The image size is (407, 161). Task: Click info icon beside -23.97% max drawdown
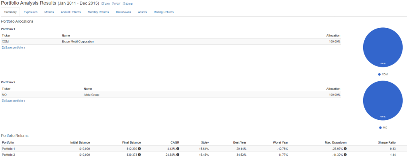tap(346, 149)
